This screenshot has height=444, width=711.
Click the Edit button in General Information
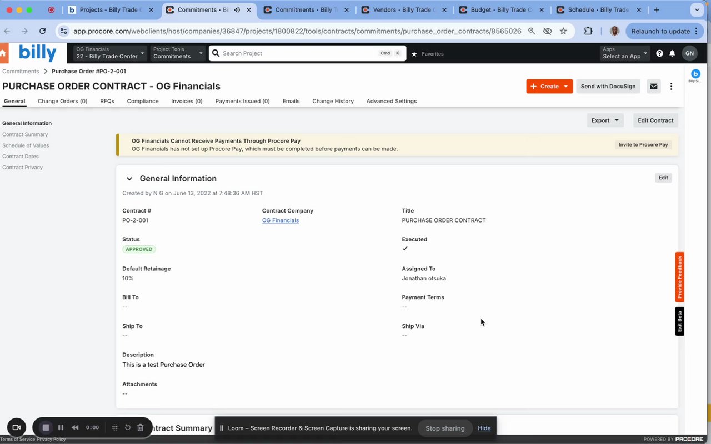point(663,178)
